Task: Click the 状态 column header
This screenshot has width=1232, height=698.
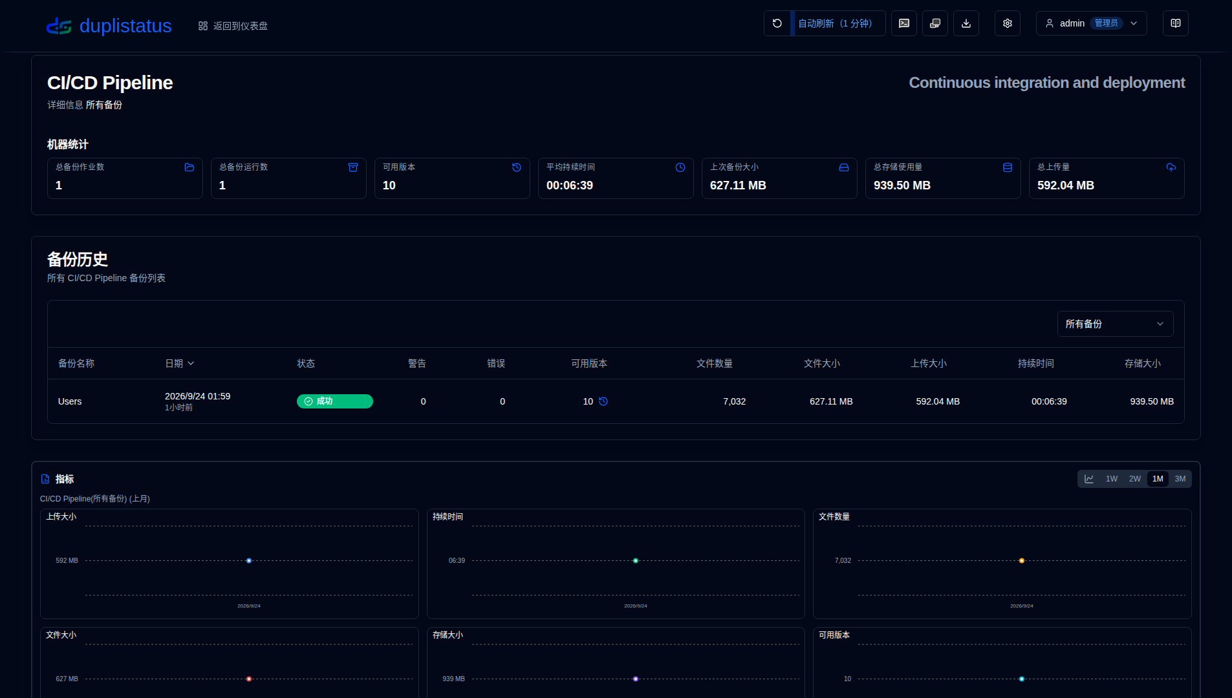Action: coord(306,363)
